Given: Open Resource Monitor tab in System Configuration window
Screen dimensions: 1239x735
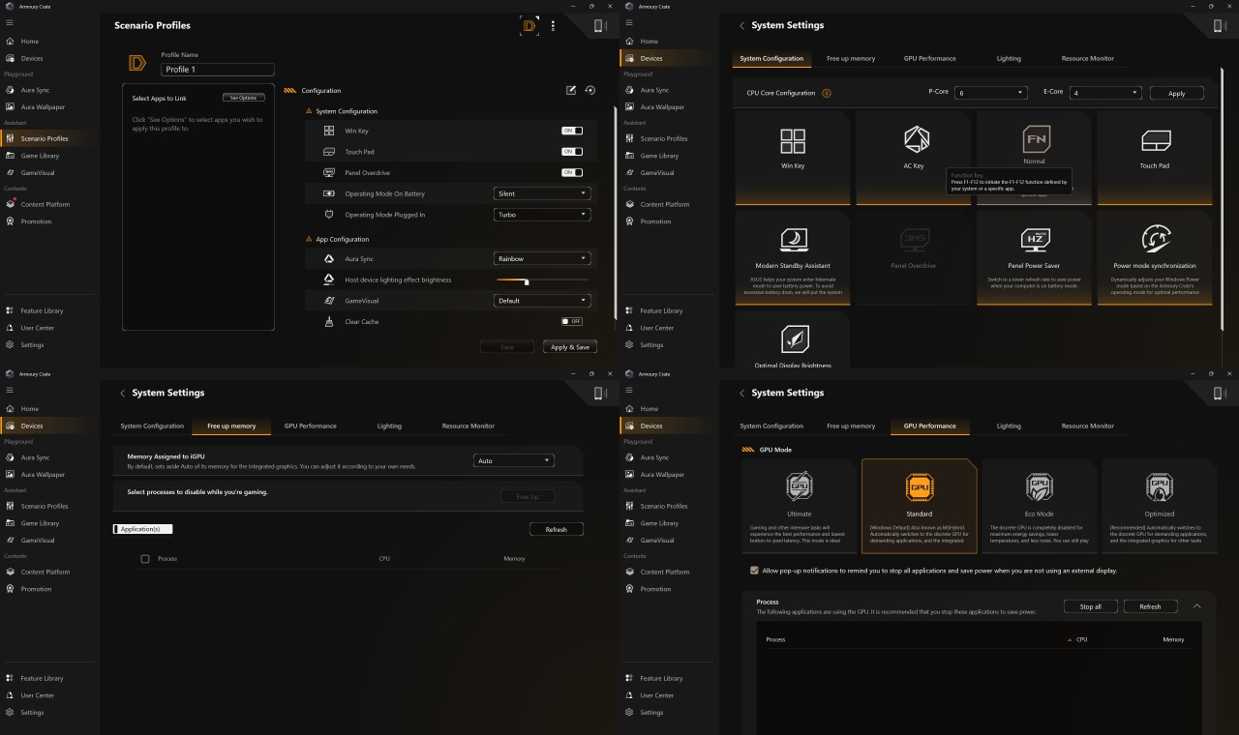Looking at the screenshot, I should [1087, 58].
